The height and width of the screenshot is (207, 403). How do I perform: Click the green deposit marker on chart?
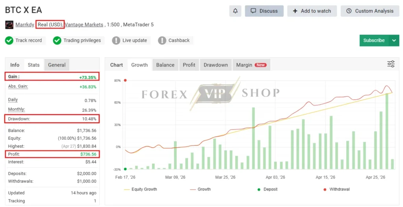point(126,169)
